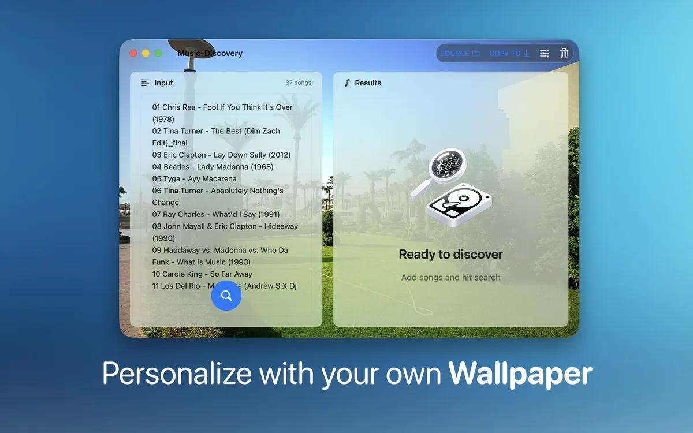Image resolution: width=693 pixels, height=433 pixels.
Task: Click the music note icon beside Results
Action: coord(347,83)
